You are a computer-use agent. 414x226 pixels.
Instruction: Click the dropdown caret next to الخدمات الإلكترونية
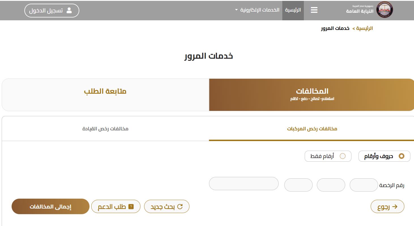pos(236,10)
